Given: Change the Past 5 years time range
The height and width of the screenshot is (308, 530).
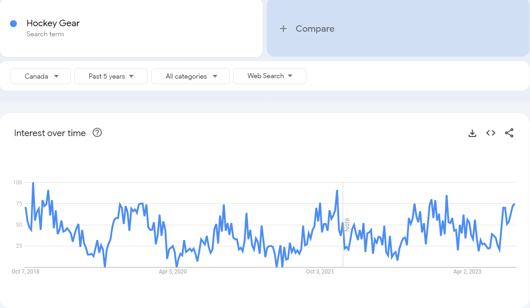Looking at the screenshot, I should (111, 76).
